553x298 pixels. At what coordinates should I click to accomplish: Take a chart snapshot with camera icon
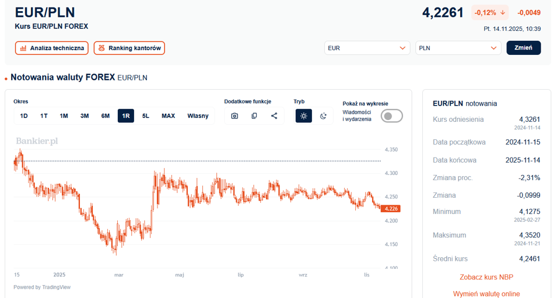[235, 116]
